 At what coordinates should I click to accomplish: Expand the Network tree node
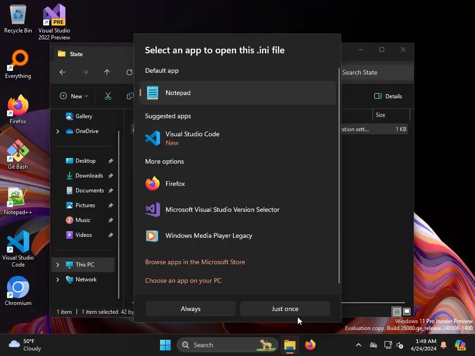[x=58, y=280]
